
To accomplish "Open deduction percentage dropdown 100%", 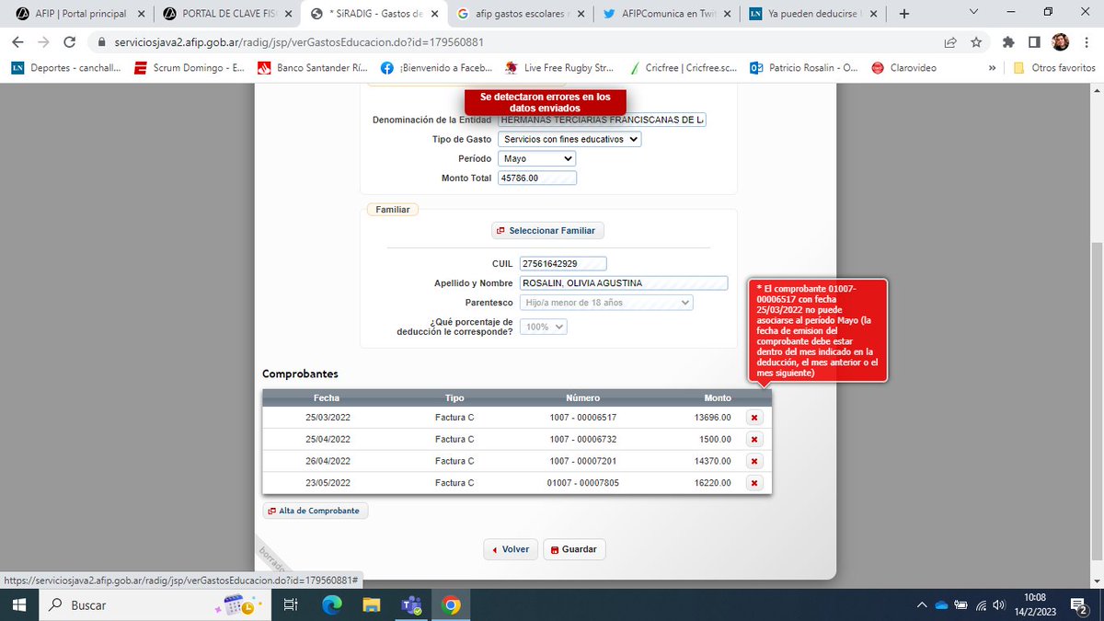I will click(x=544, y=327).
